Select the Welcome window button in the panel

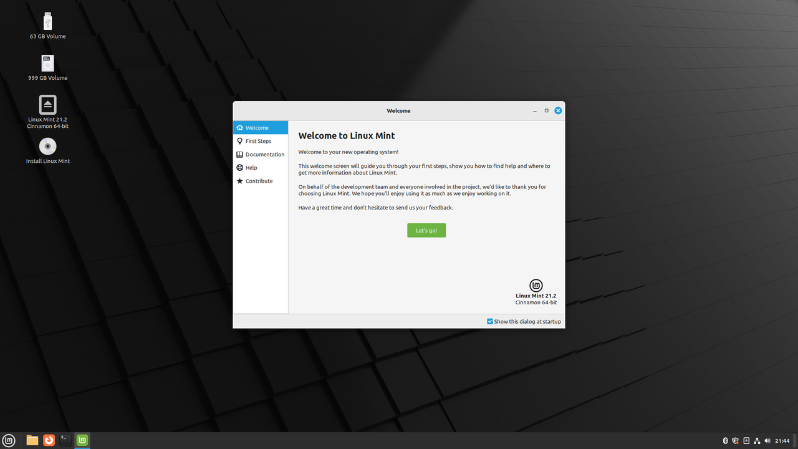[82, 440]
